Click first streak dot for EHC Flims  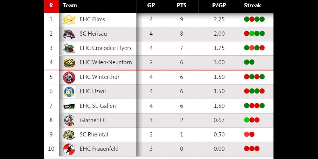246,19
